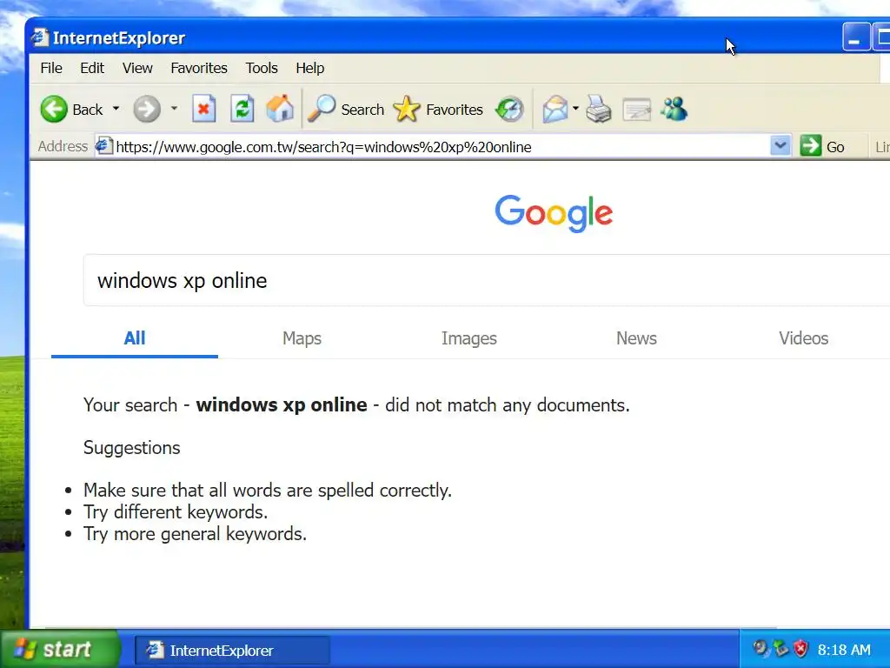Viewport: 890px width, 668px height.
Task: Open the Tools menu
Action: [x=262, y=68]
